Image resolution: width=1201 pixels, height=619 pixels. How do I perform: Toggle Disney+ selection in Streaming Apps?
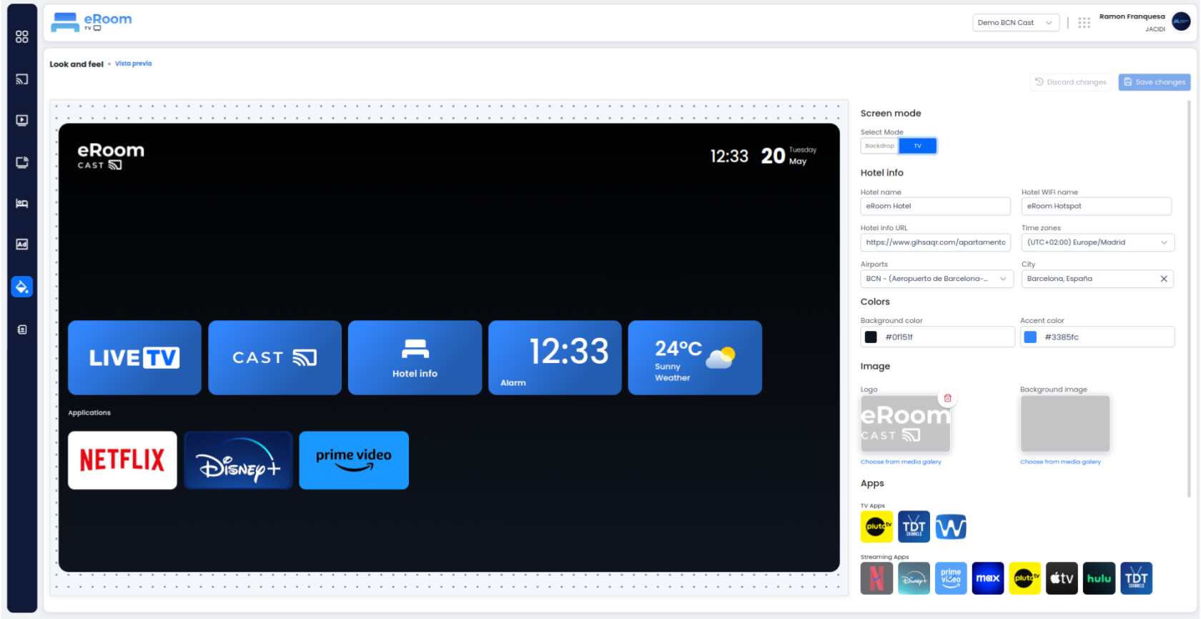(x=914, y=578)
